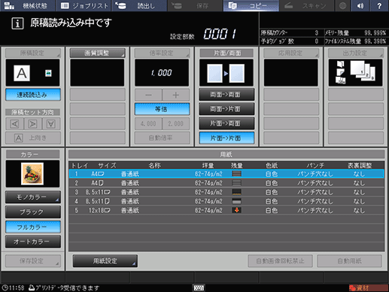This screenshot has height=292, width=389.
Task: Switch to 機械状態 tab
Action: 28,5
